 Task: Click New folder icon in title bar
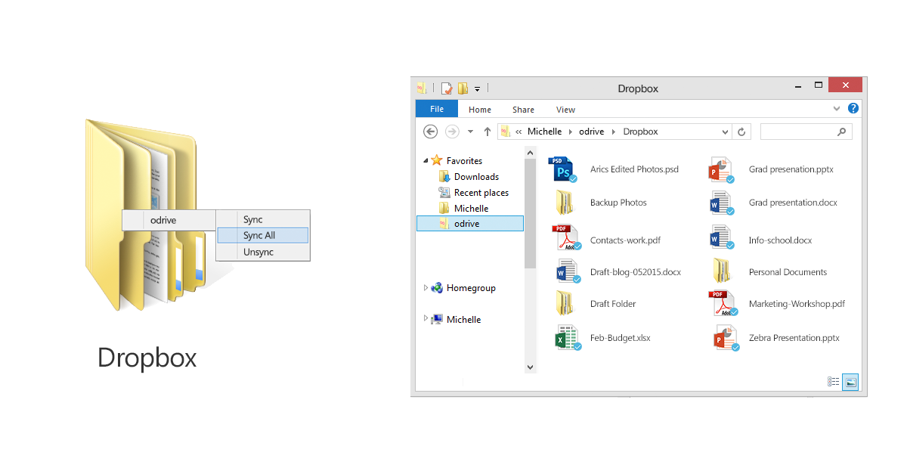[463, 88]
